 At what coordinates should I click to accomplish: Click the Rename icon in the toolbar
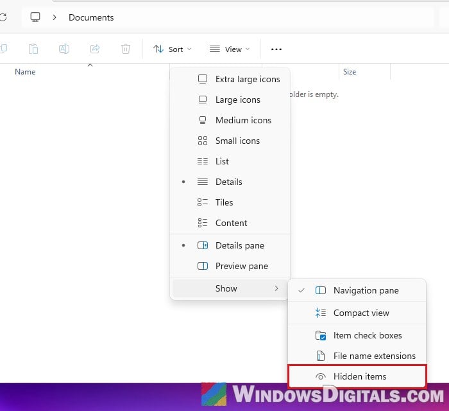click(x=64, y=49)
